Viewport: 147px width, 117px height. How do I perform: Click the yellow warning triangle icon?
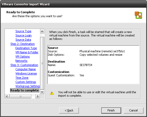click(x=52, y=93)
